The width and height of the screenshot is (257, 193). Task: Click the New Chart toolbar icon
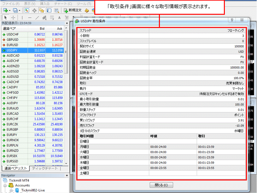point(5,10)
